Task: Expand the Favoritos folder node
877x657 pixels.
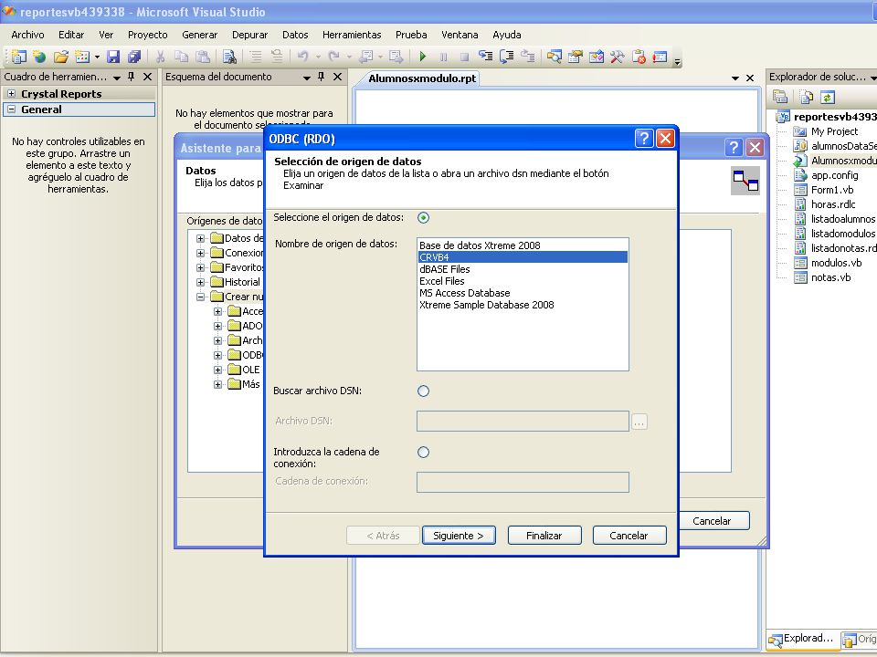Action: click(x=200, y=267)
